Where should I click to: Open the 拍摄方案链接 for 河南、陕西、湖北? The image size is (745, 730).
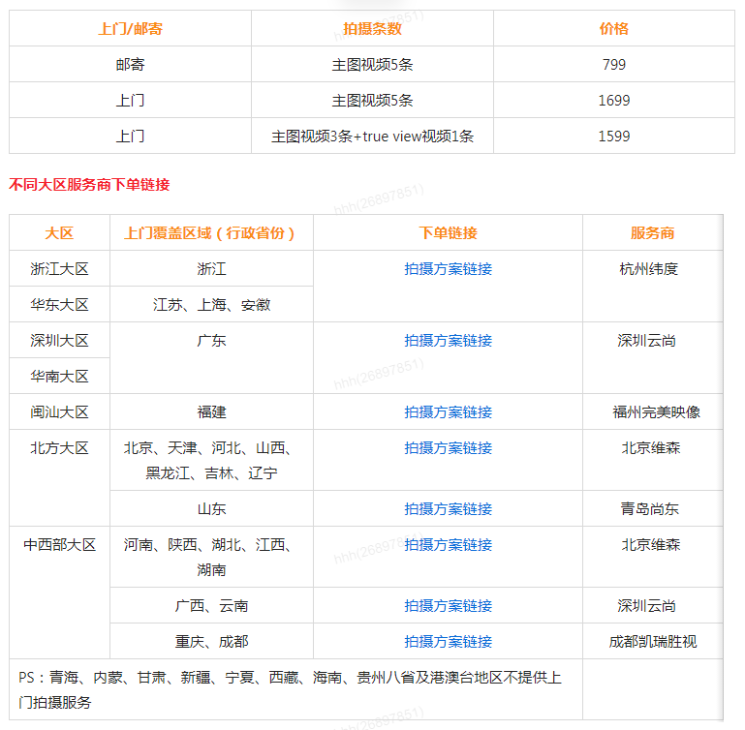(448, 545)
